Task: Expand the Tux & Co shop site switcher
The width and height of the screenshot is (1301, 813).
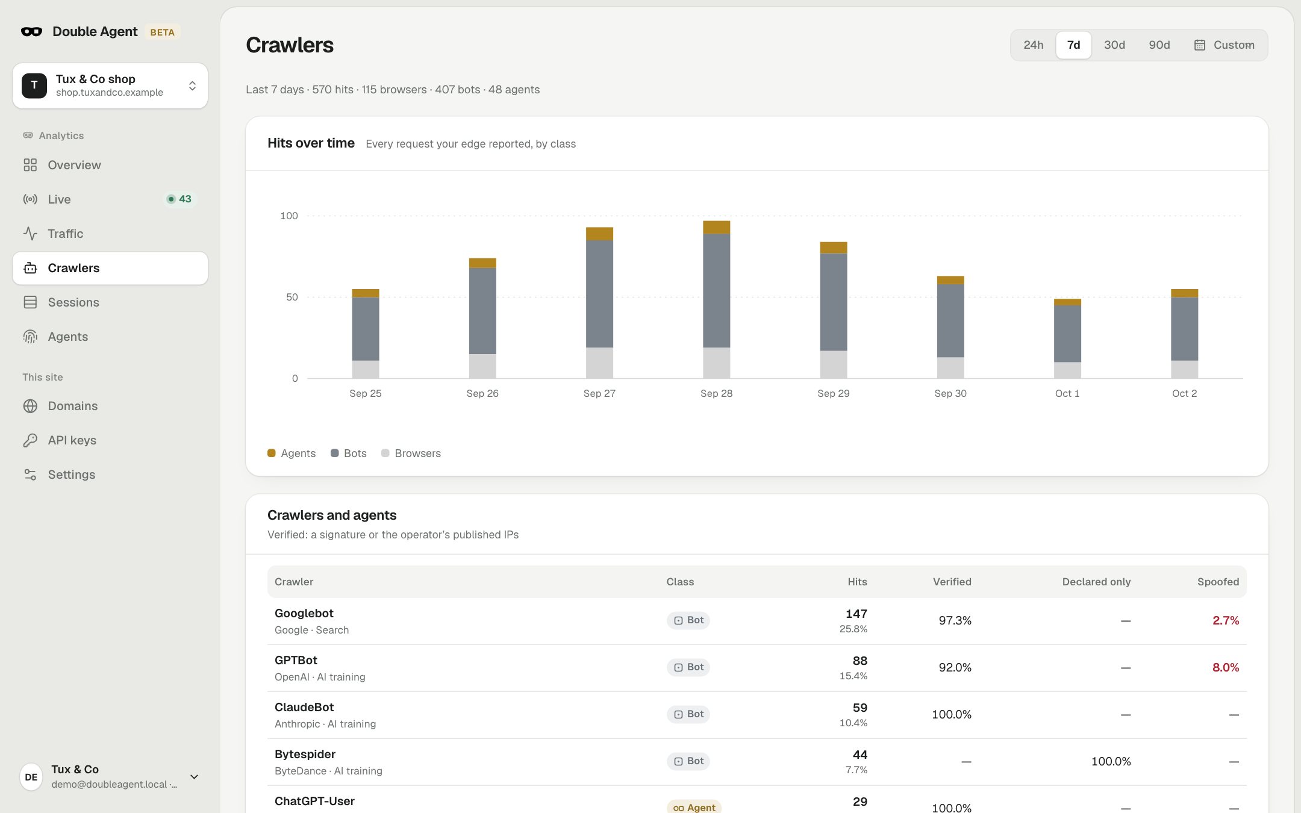Action: pyautogui.click(x=110, y=86)
